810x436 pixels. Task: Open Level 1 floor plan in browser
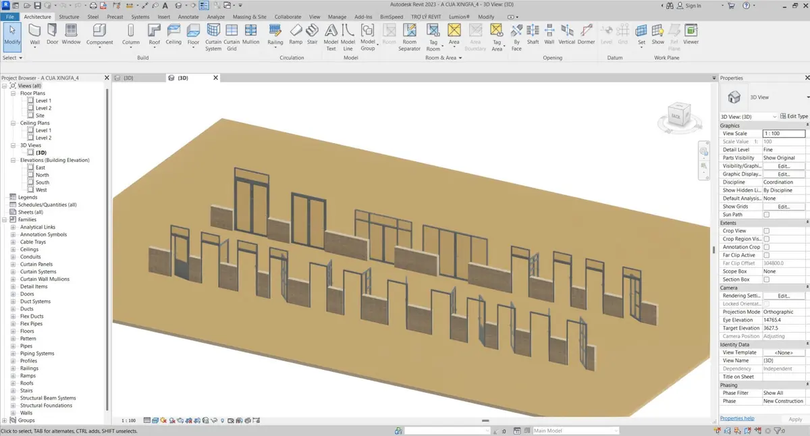43,101
